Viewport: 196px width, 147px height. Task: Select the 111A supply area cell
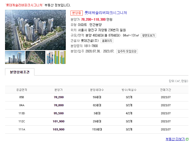point(22,129)
